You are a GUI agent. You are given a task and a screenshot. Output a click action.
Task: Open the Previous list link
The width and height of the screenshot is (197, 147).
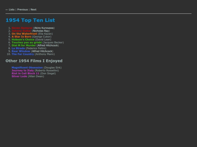coord(23,10)
